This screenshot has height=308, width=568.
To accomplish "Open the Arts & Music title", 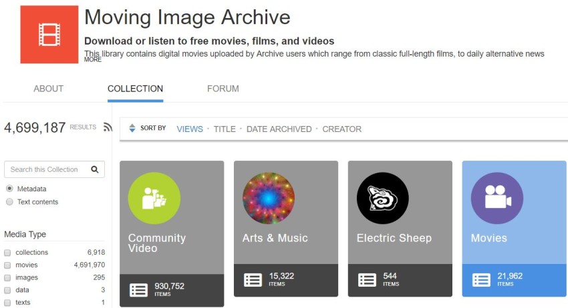I will (x=275, y=238).
